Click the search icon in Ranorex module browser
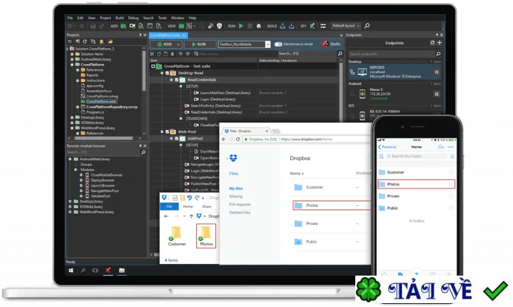 click(x=143, y=153)
